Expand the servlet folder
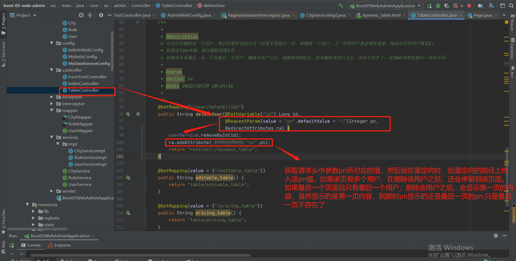 point(52,191)
